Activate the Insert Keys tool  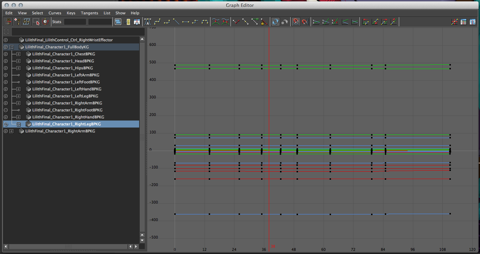click(x=17, y=22)
